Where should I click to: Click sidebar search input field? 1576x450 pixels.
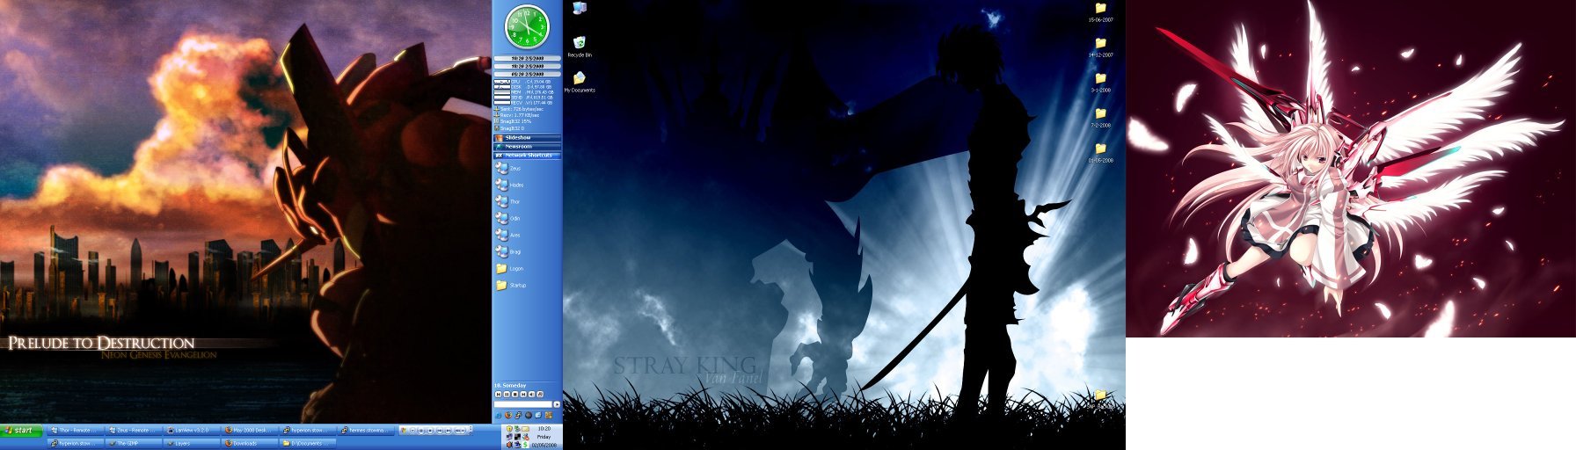pyautogui.click(x=523, y=404)
